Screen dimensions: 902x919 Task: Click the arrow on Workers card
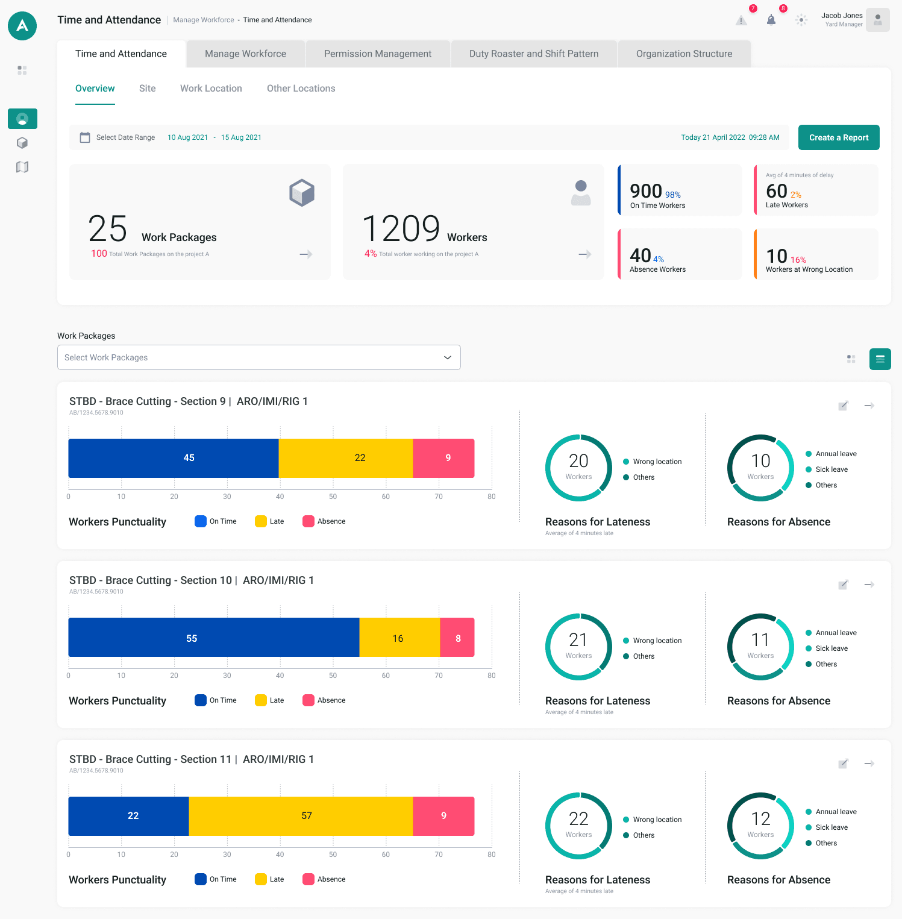[x=584, y=254]
